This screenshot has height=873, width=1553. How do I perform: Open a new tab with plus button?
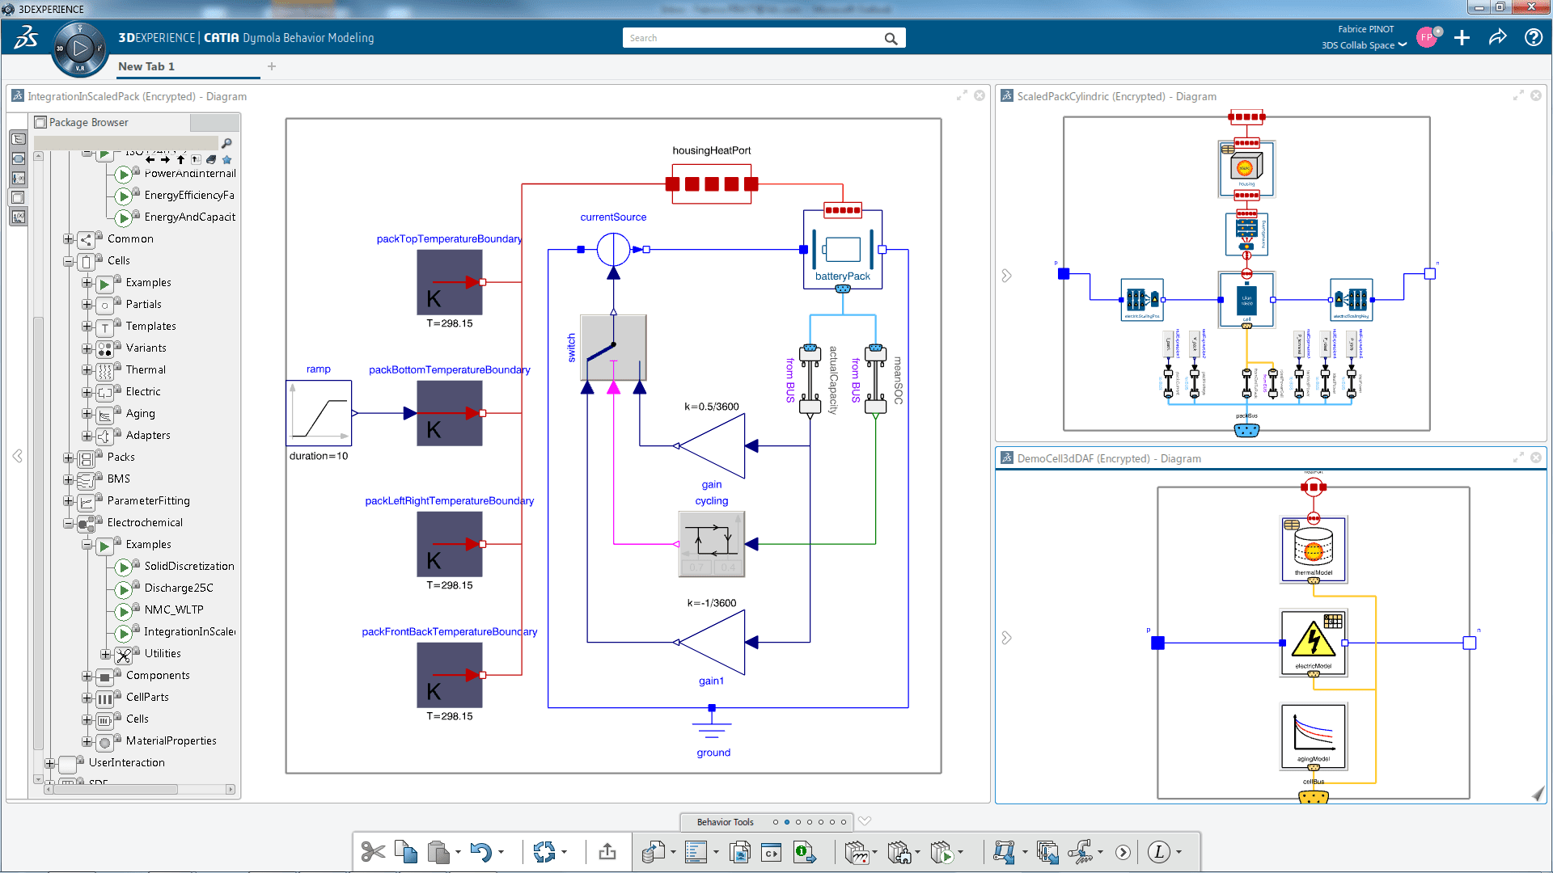pos(272,66)
